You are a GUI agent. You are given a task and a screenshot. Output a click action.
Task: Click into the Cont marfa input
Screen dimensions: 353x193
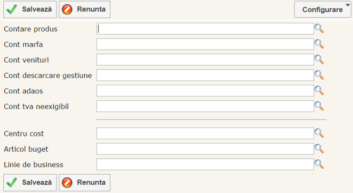[x=205, y=44]
